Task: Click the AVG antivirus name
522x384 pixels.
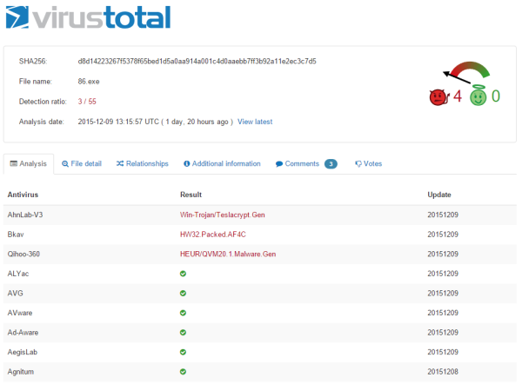Action: pyautogui.click(x=16, y=294)
